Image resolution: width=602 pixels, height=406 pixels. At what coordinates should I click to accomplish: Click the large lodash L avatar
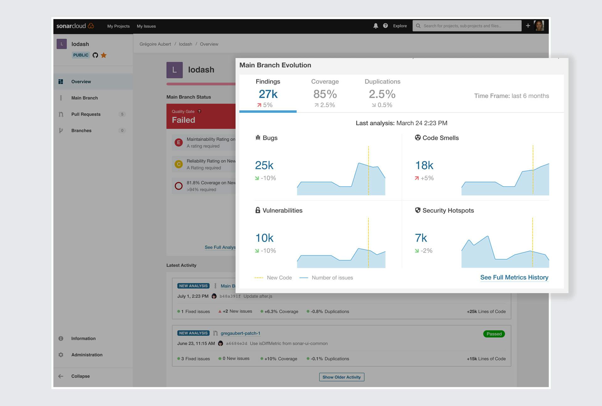(x=175, y=70)
